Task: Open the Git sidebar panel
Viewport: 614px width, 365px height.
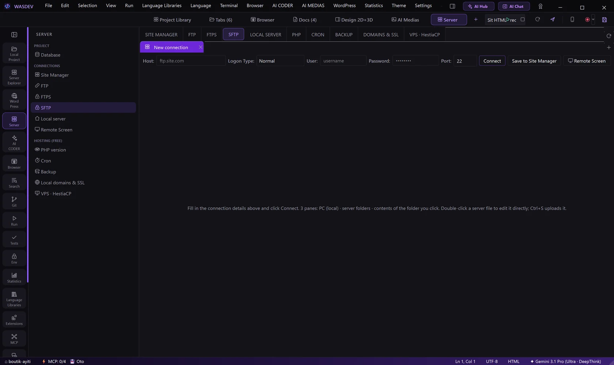Action: click(14, 202)
